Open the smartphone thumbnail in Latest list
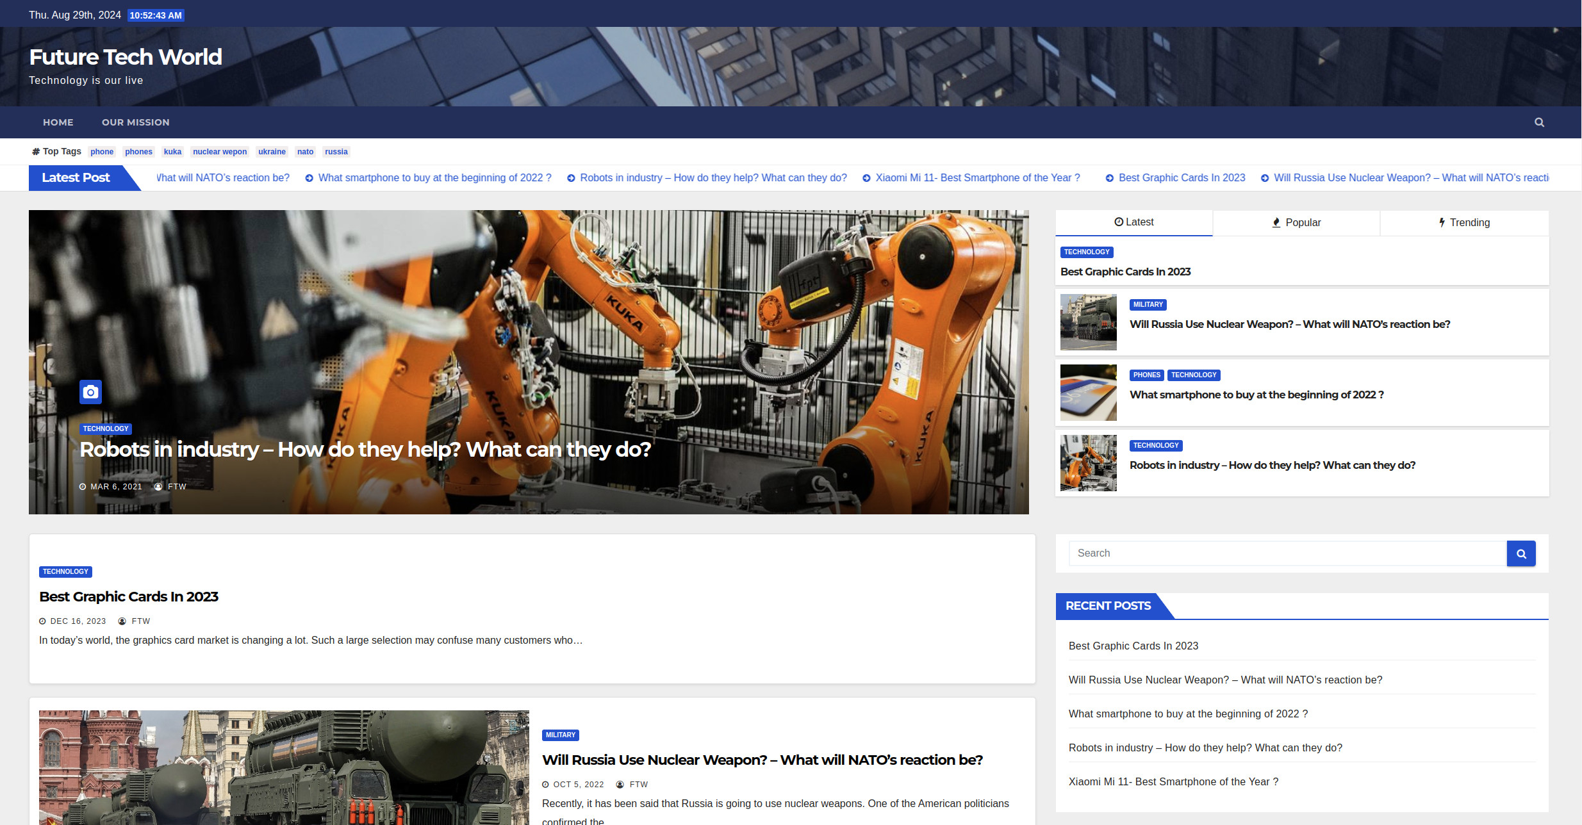 pyautogui.click(x=1088, y=393)
